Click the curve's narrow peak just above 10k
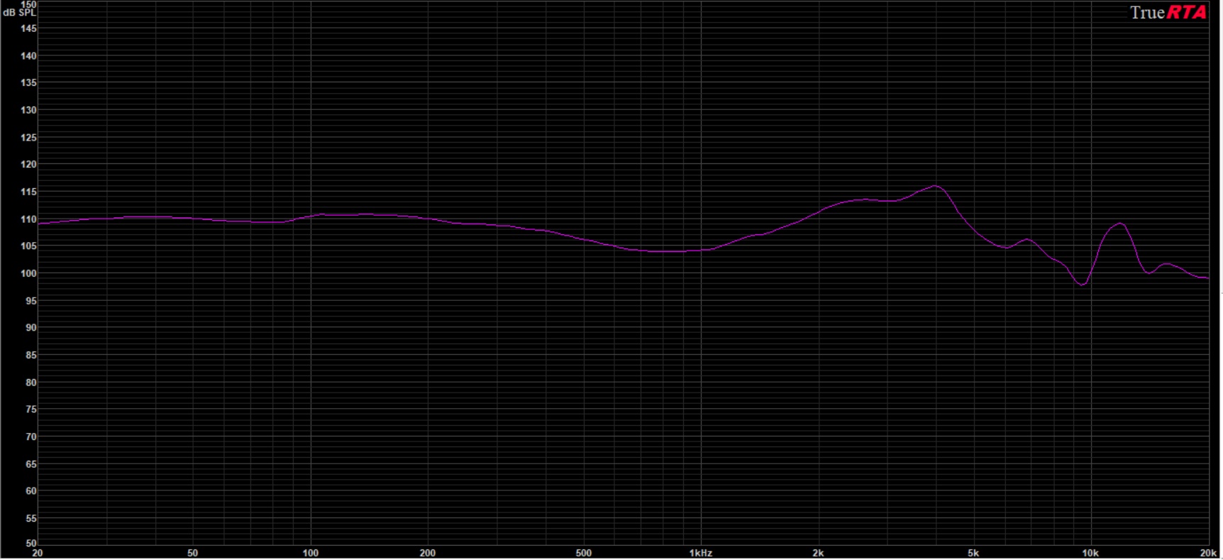1223x560 pixels. pyautogui.click(x=1120, y=224)
